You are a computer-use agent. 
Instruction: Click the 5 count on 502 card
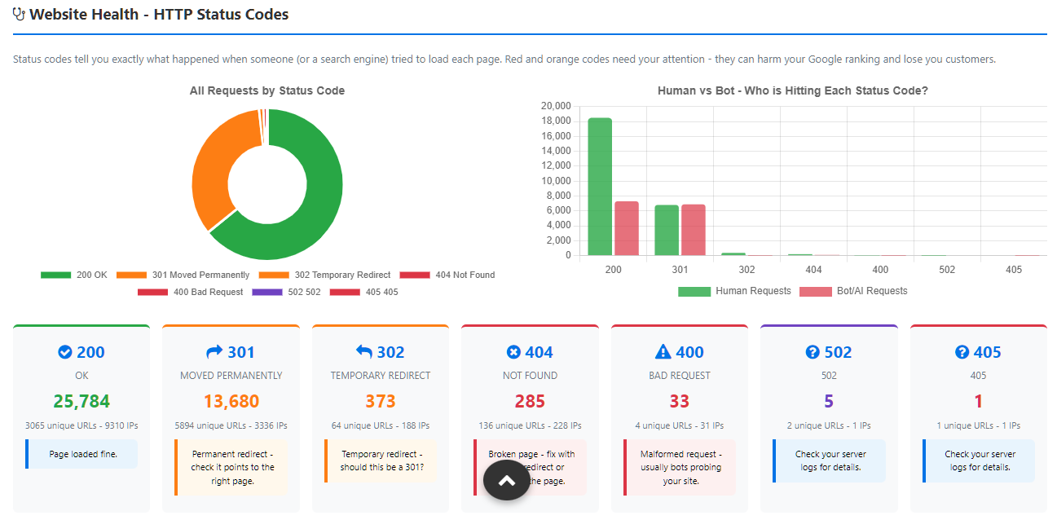[x=829, y=401]
